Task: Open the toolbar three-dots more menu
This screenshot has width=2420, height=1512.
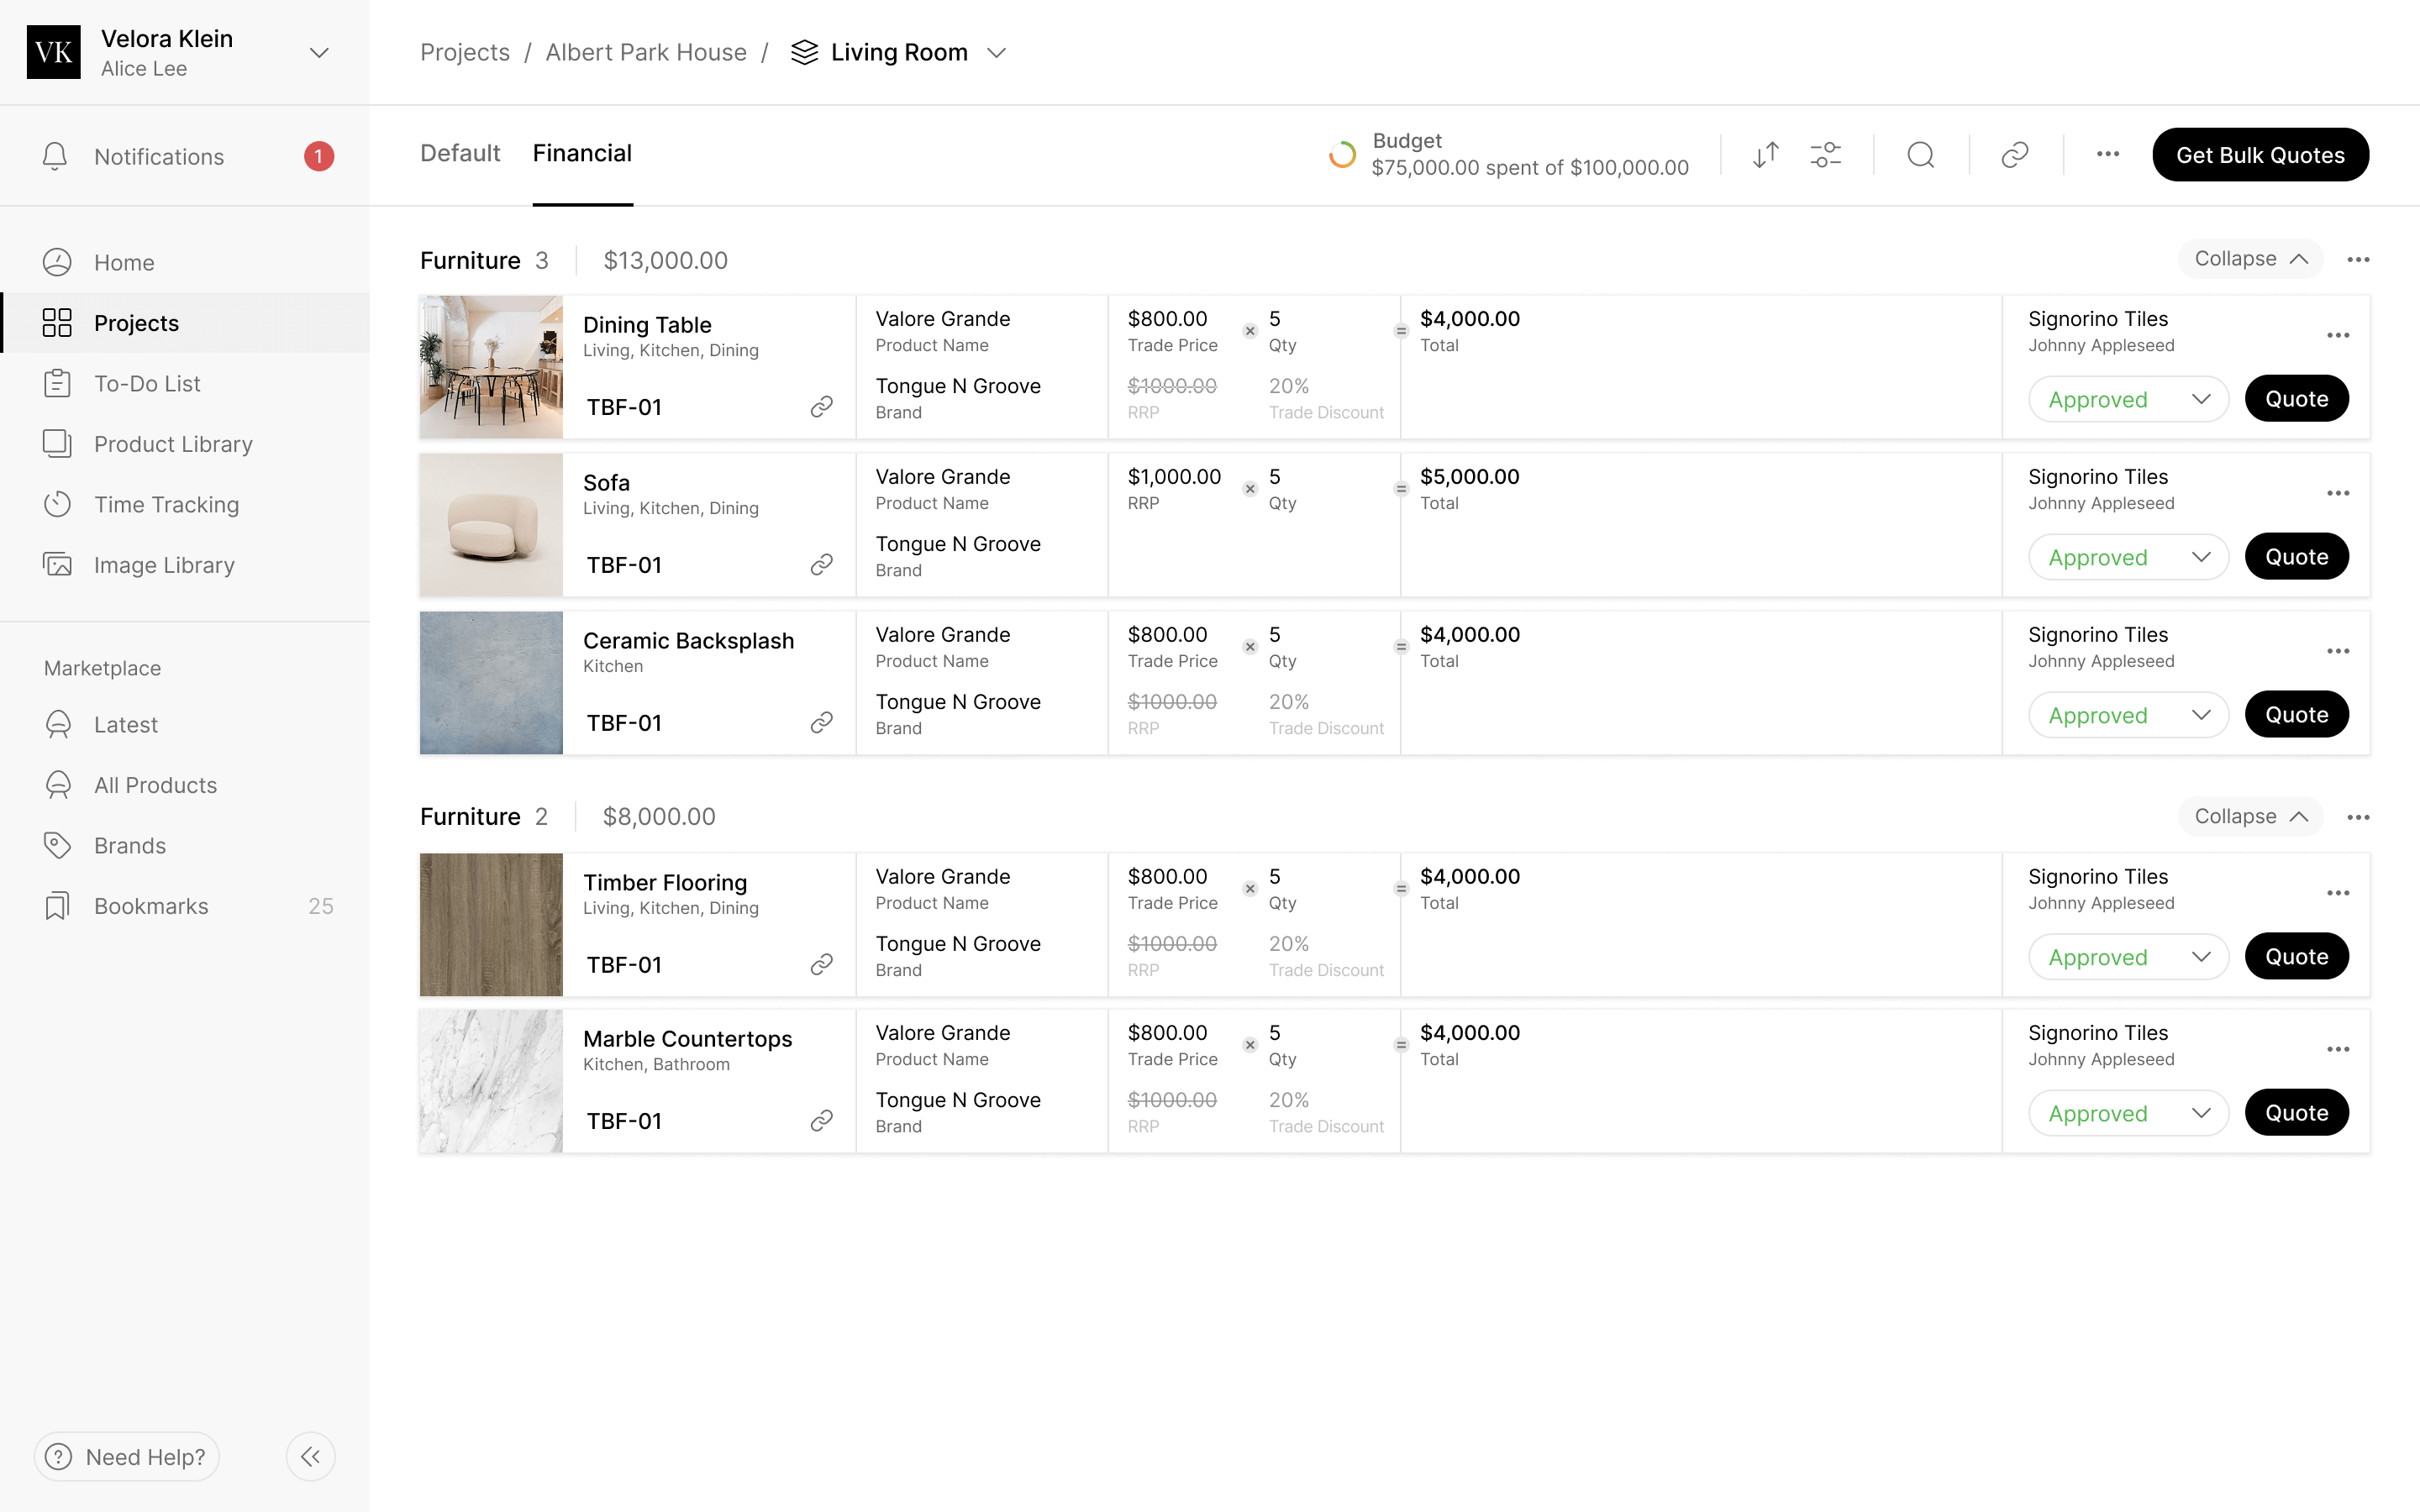Action: click(2108, 155)
